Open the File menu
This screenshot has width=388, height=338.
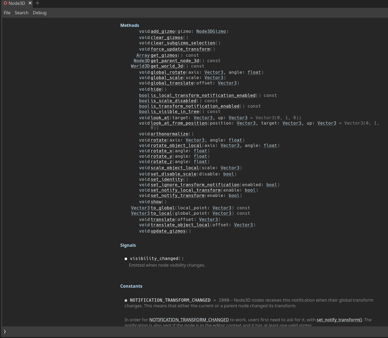pos(7,13)
